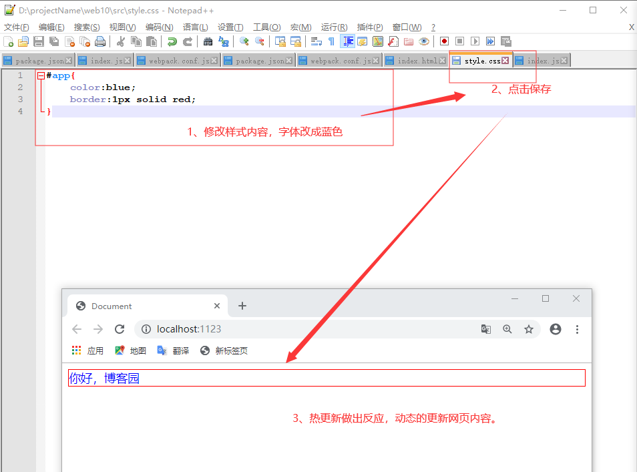Open the 设置(T) menu
Image resolution: width=637 pixels, height=472 pixels.
point(230,27)
